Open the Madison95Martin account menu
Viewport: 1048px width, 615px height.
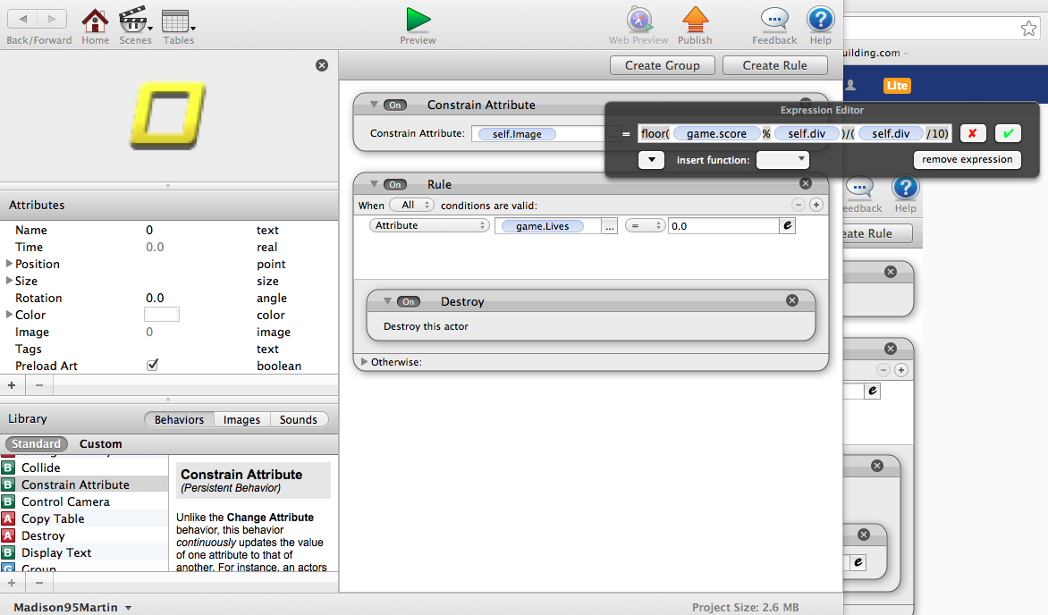coord(72,607)
